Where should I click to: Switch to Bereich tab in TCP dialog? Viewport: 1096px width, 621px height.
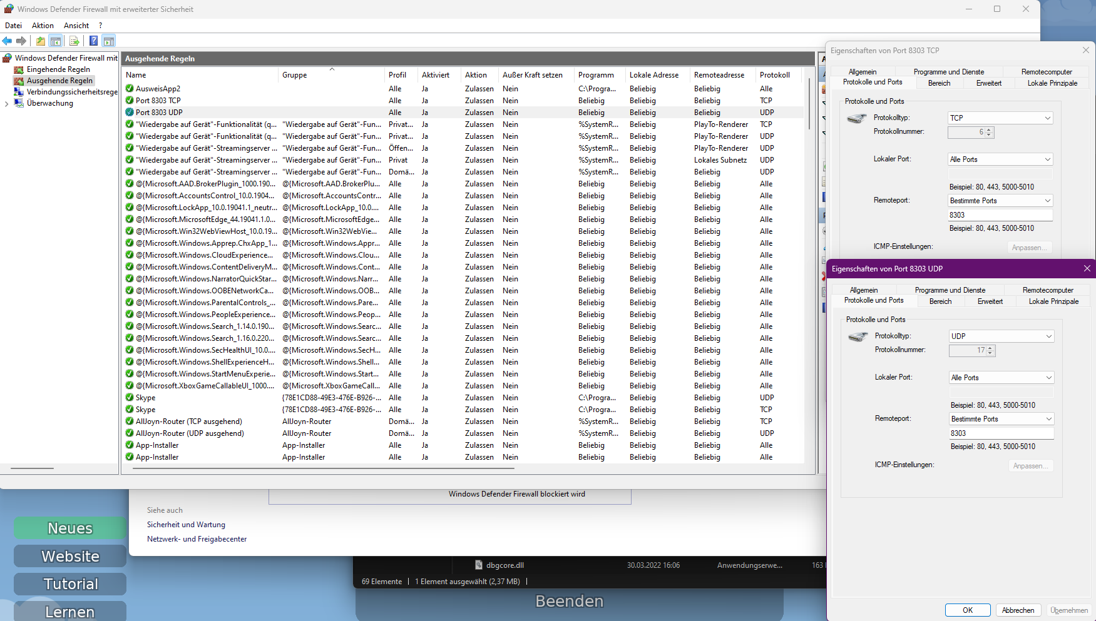pos(939,83)
